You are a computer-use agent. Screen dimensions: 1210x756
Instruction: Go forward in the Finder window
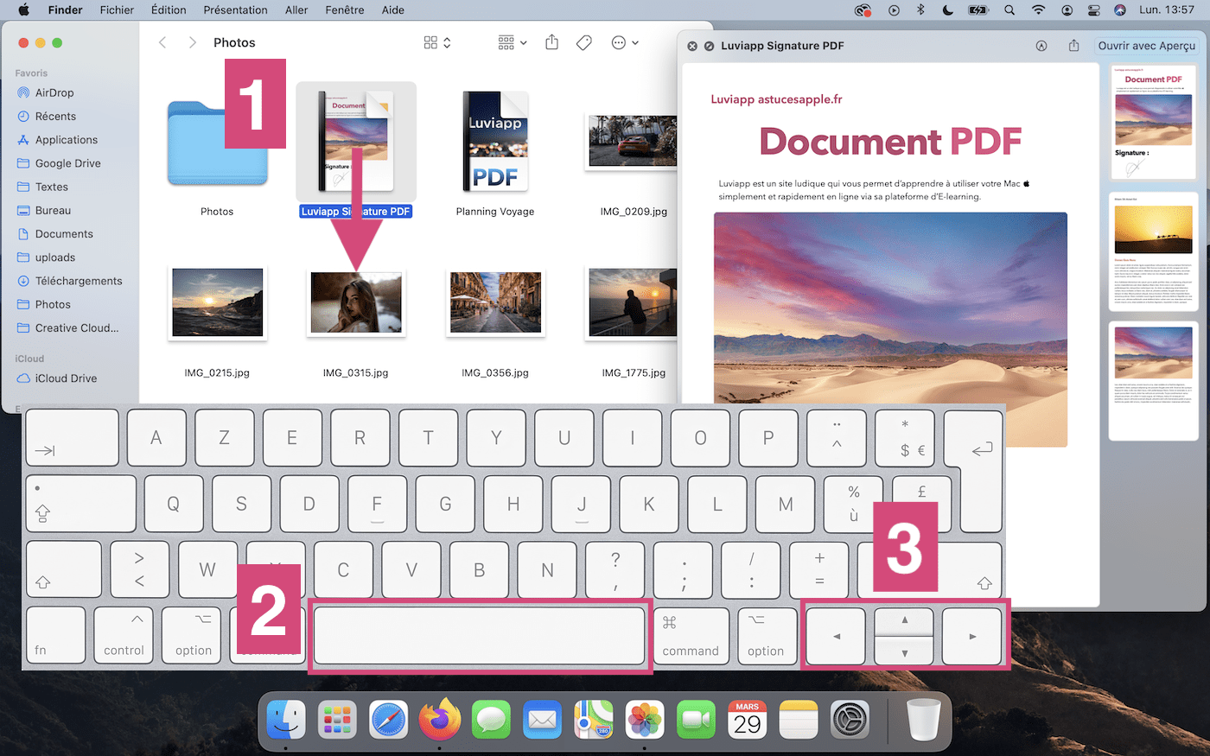tap(192, 42)
